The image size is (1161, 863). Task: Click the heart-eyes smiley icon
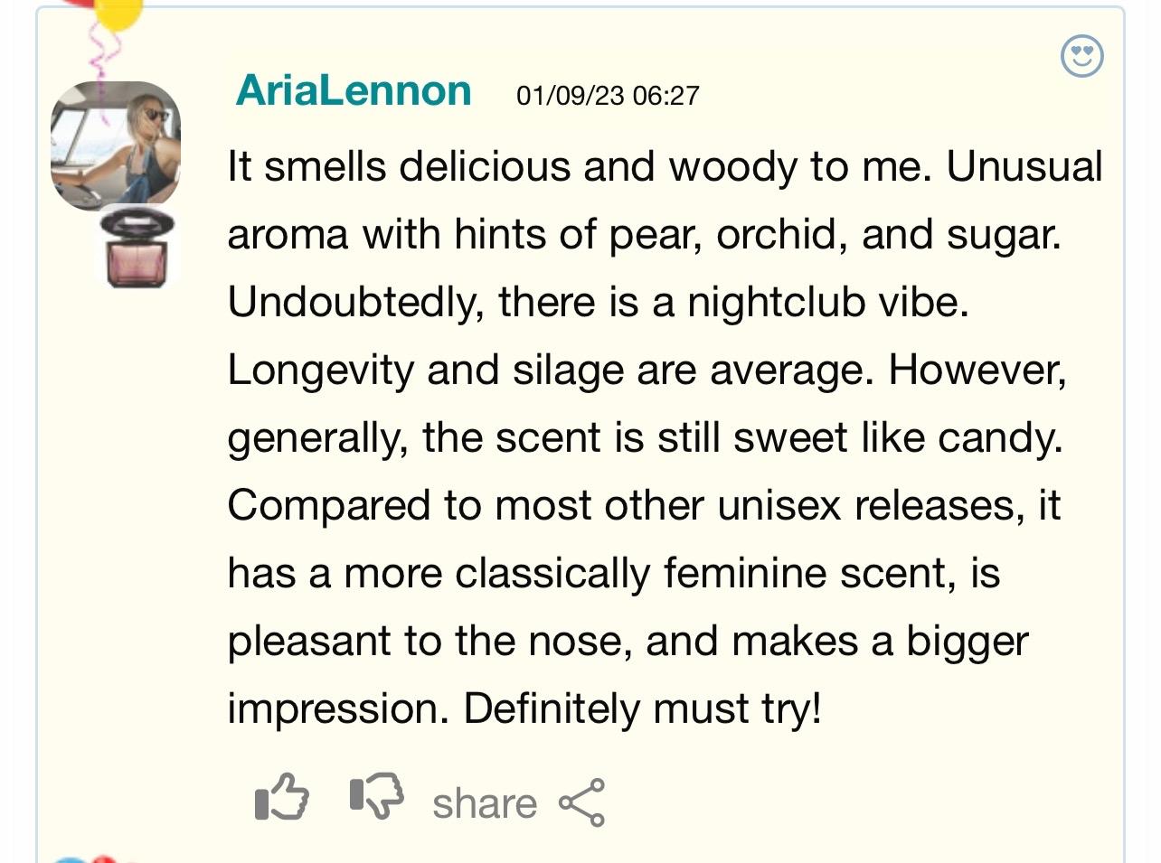[x=1081, y=56]
